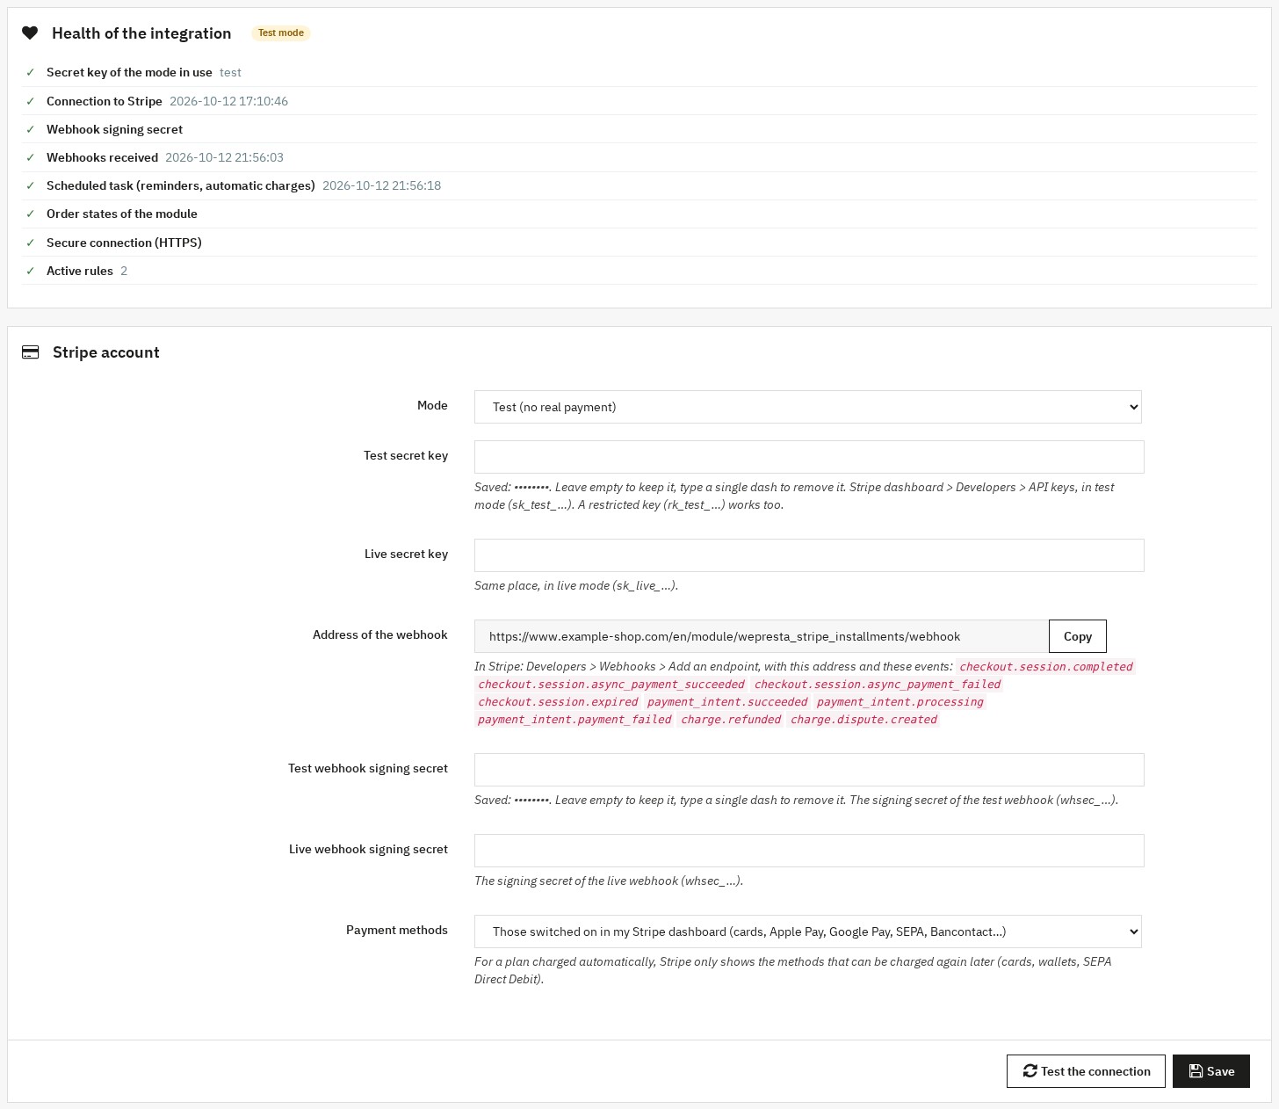Image resolution: width=1279 pixels, height=1109 pixels.
Task: Click the payment_intent.succeeded event code
Action: coord(727,702)
